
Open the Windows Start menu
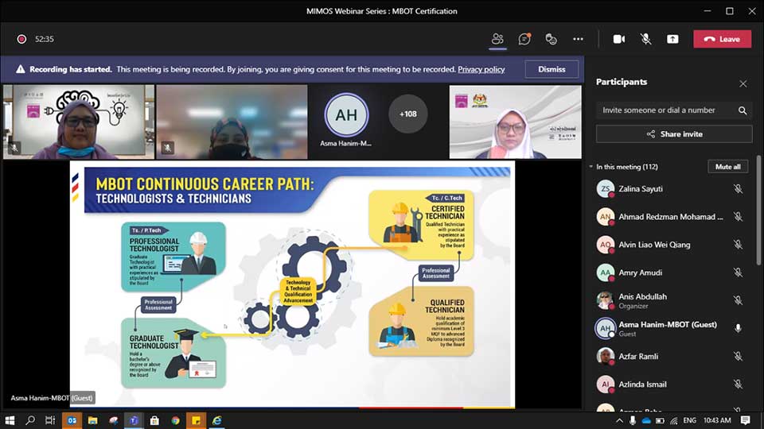tap(10, 420)
